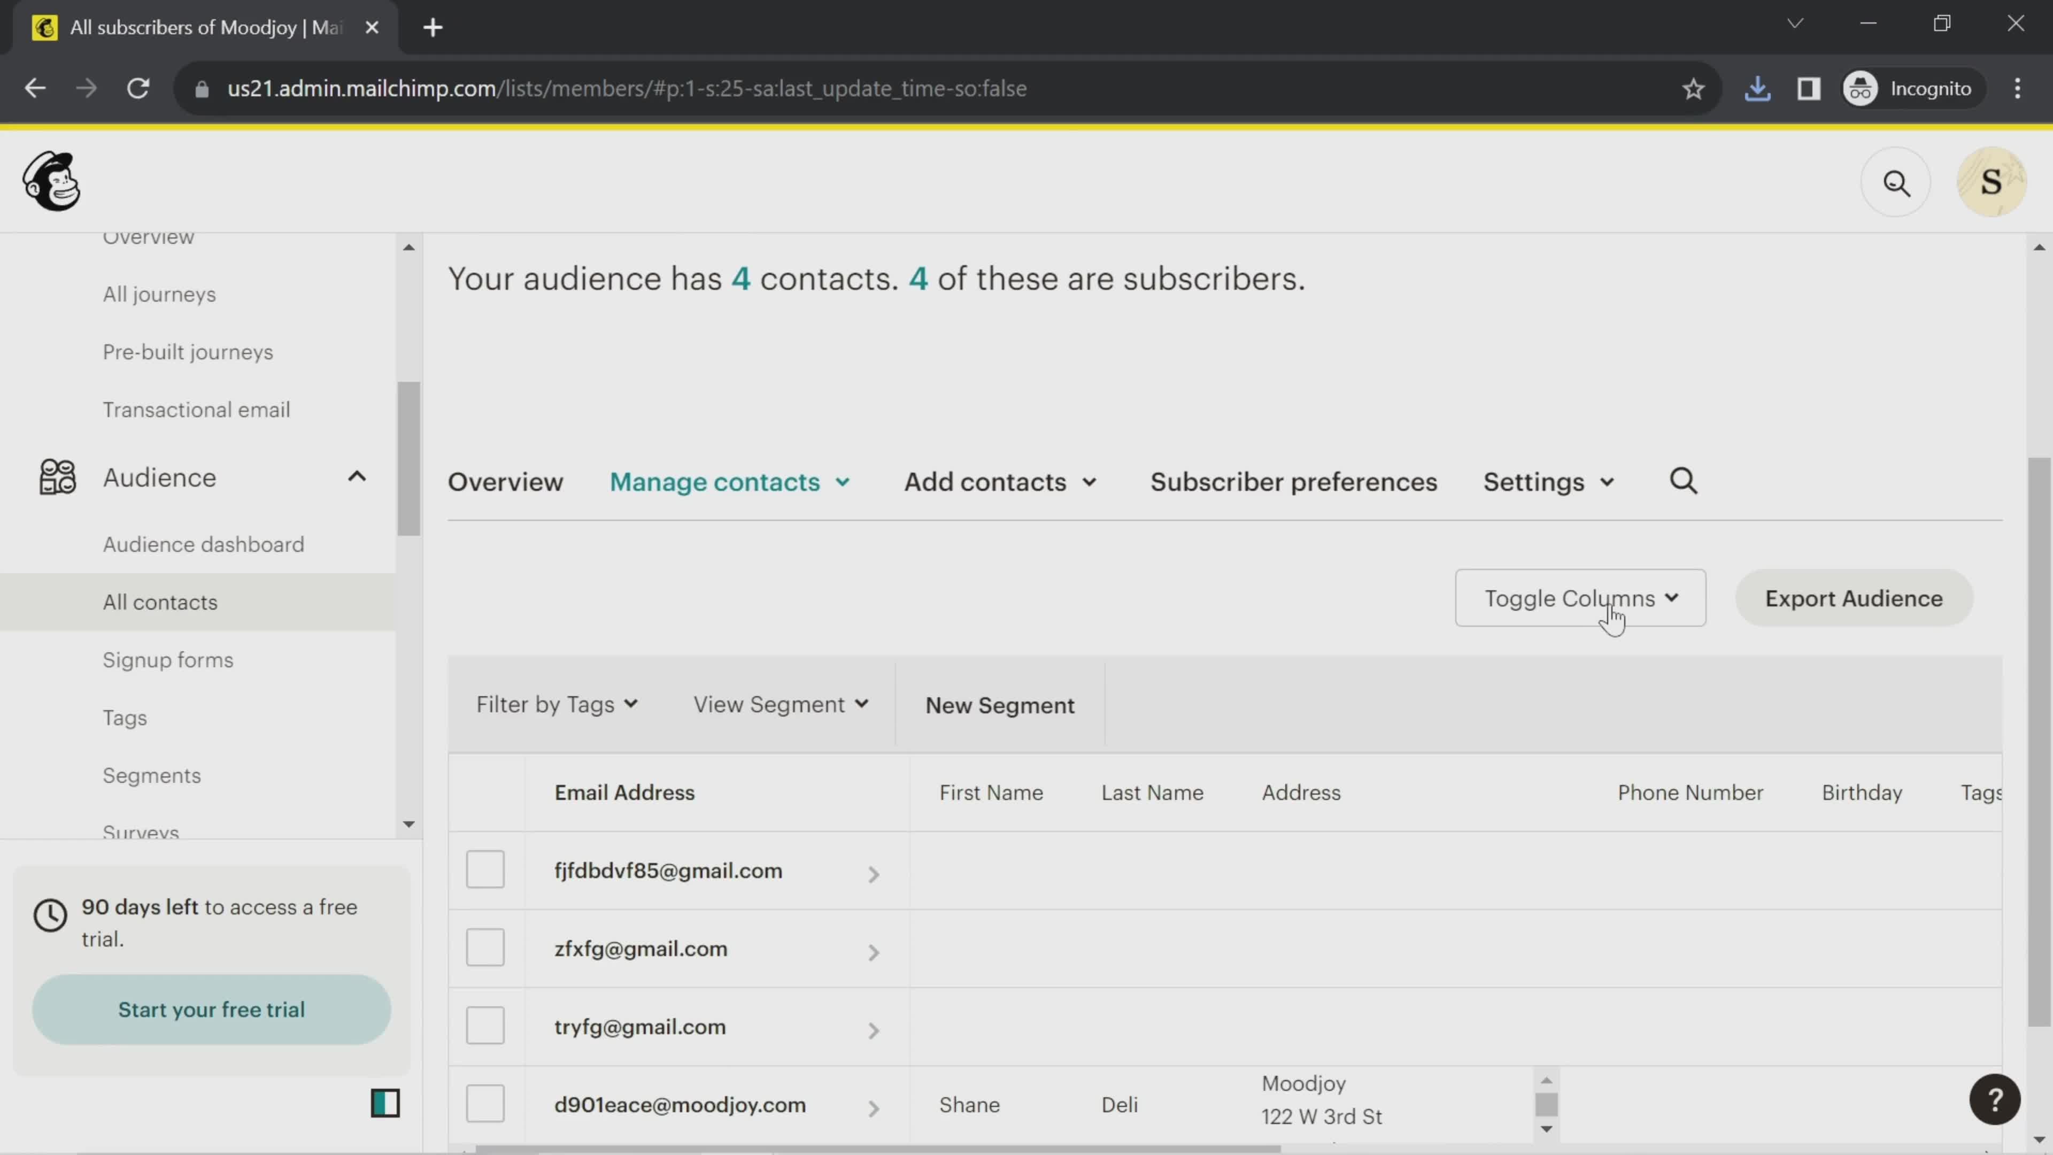Screen dimensions: 2053x1155
Task: Close the Moodjoy subscribers tab
Action: [x=372, y=28]
